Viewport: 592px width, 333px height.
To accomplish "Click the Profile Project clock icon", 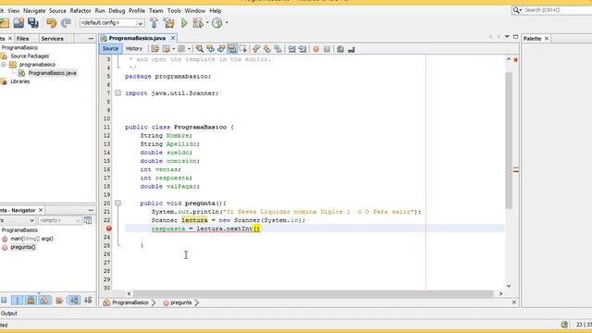I will [x=217, y=22].
